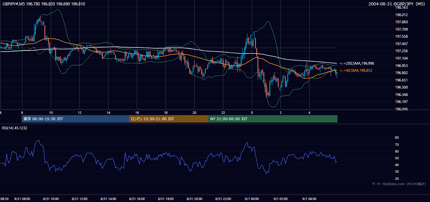Click RSI scale value 40
This screenshot has width=430, height=202.
[397, 165]
